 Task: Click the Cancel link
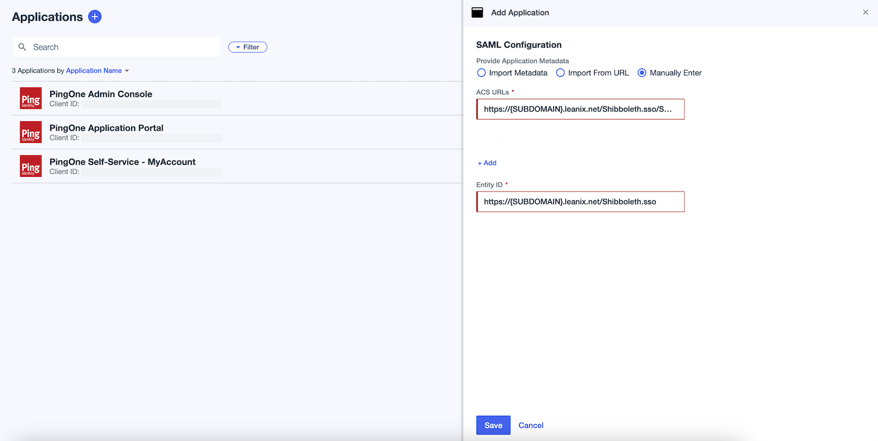(x=531, y=426)
